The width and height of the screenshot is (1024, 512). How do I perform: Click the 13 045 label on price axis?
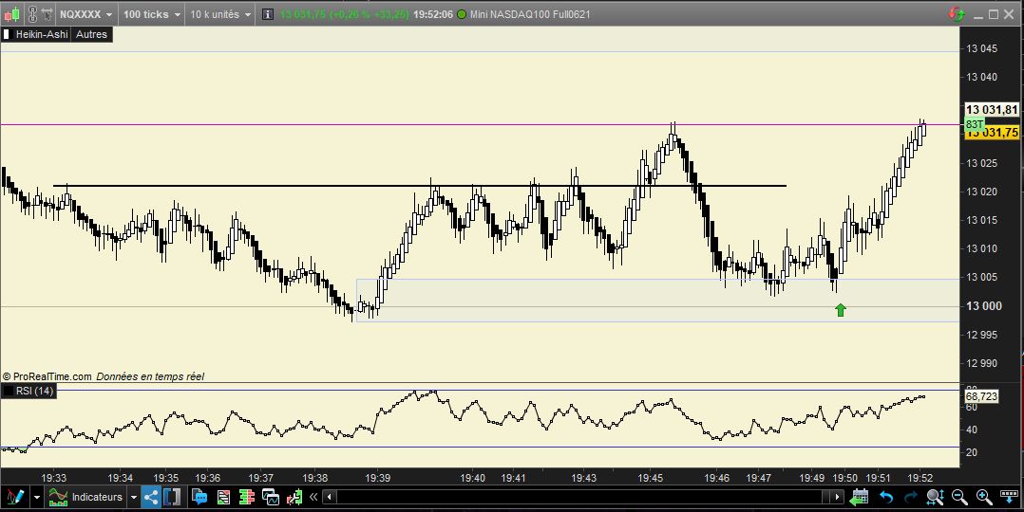(981, 48)
